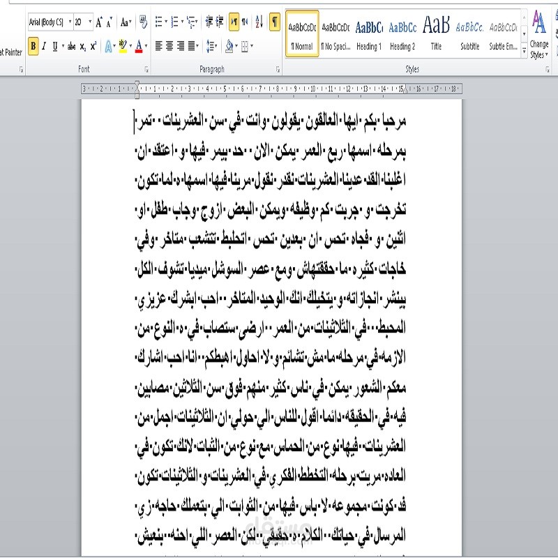Toggle Italic formatting
This screenshot has width=558, height=558.
click(44, 46)
